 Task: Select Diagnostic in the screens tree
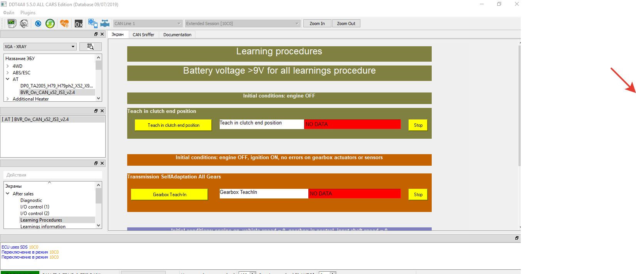[31, 200]
